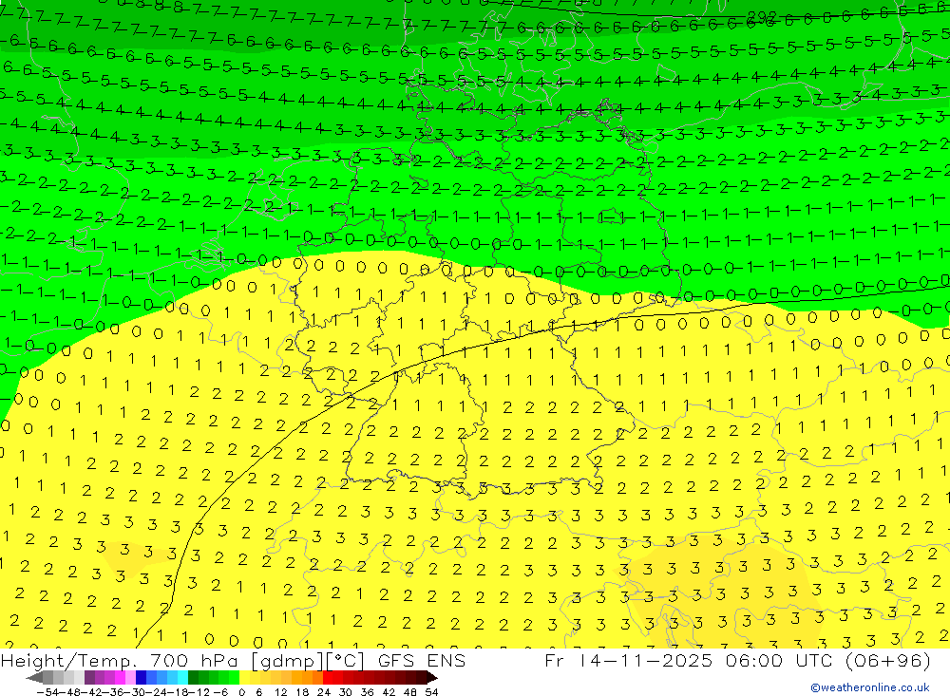Click the '292' height contour label

(762, 16)
